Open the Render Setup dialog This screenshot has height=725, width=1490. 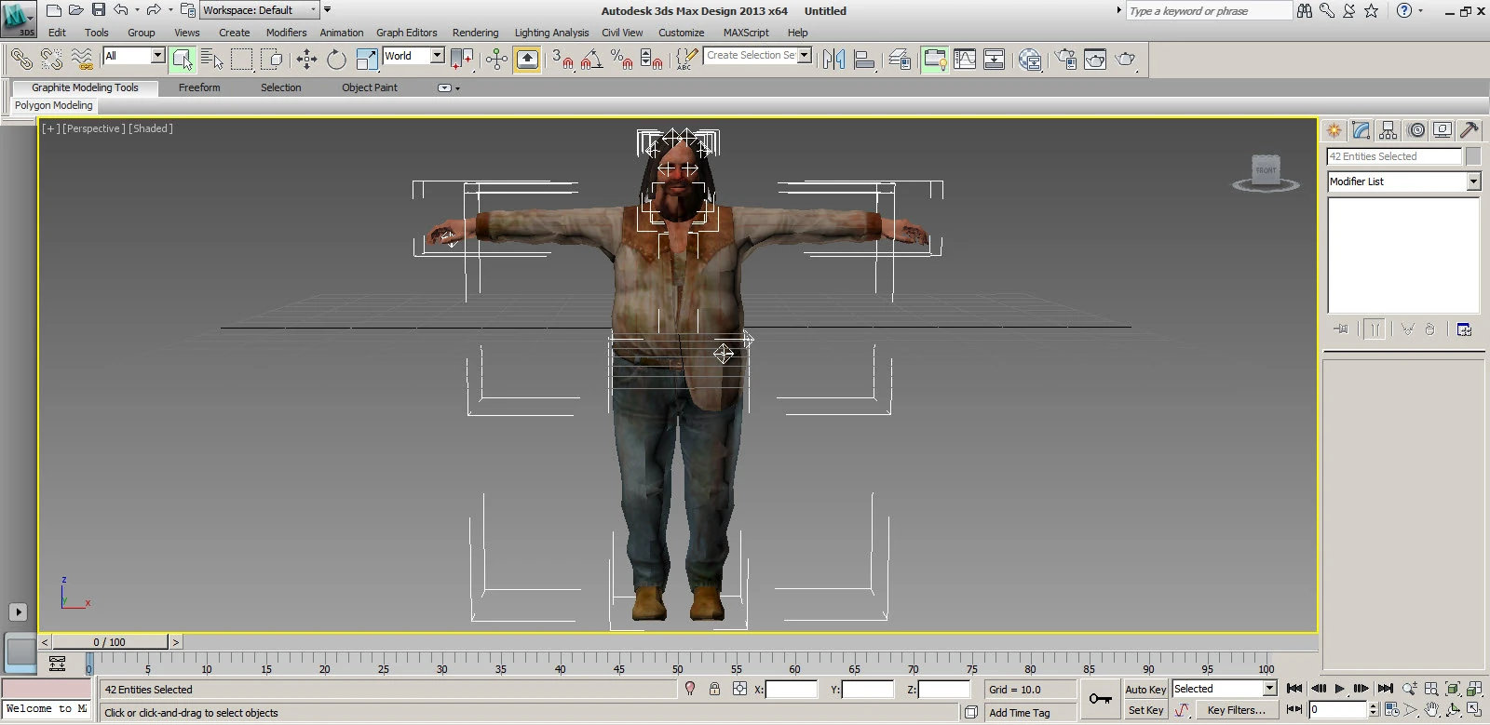pos(1065,60)
